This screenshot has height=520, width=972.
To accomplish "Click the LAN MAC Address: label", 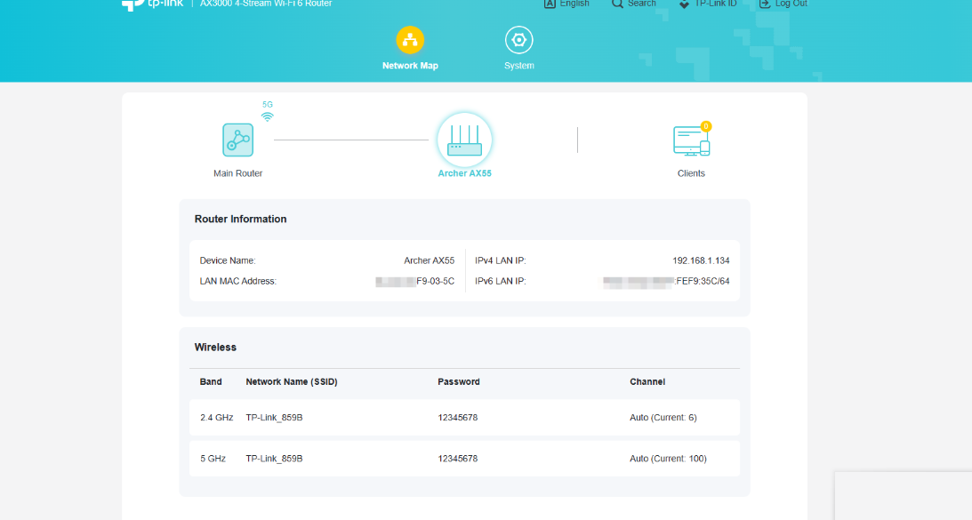I will tap(238, 282).
